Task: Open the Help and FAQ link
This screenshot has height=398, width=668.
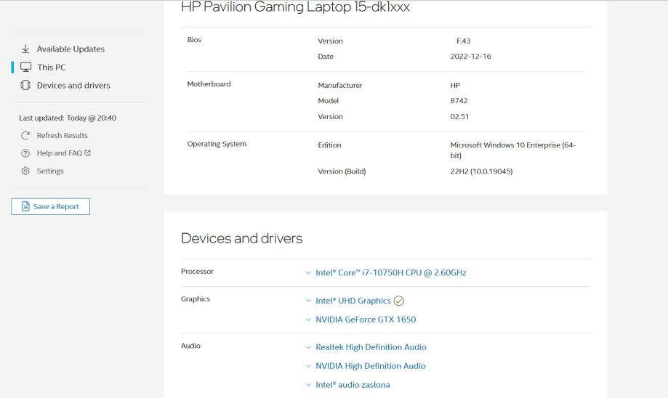Action: 60,153
